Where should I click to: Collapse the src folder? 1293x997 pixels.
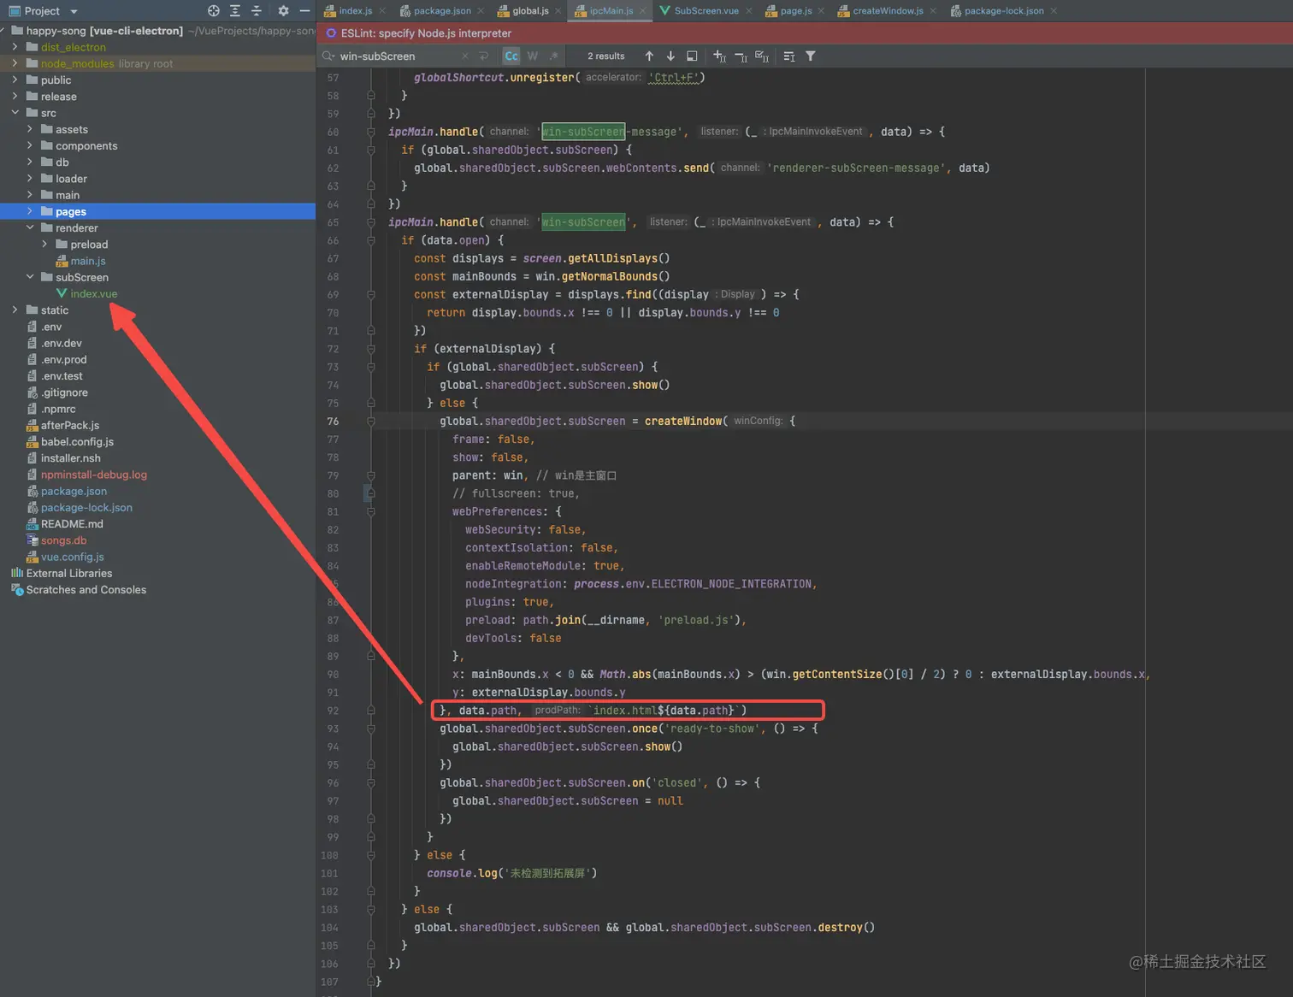[15, 113]
